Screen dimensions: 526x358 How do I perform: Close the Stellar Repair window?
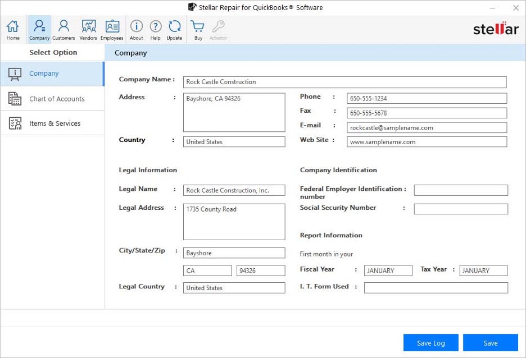pyautogui.click(x=516, y=8)
